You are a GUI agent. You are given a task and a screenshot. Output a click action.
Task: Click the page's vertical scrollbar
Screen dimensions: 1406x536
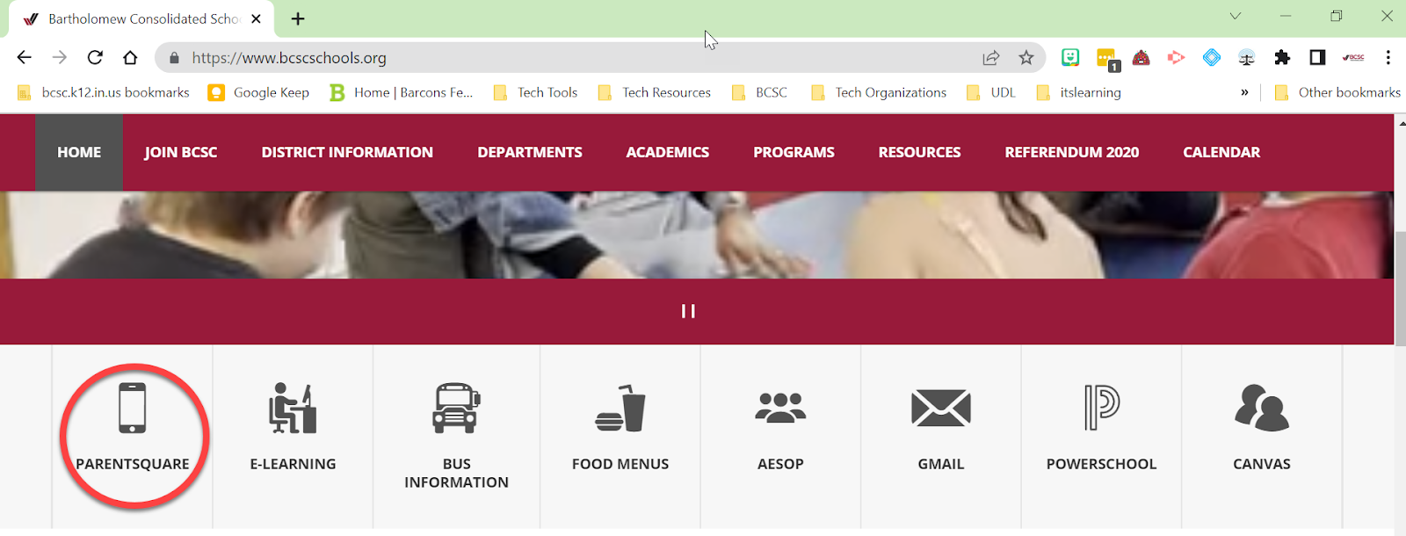tap(1400, 290)
